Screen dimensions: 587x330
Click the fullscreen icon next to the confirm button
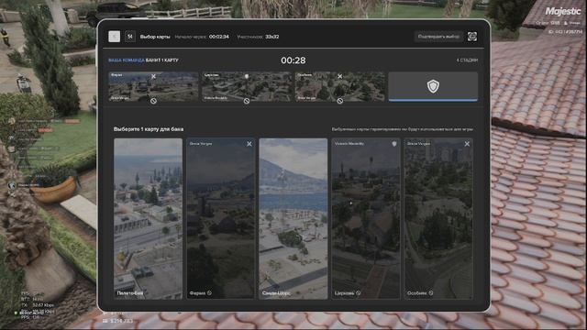(472, 37)
